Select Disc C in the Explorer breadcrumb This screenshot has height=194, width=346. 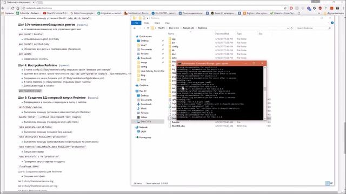click(174, 28)
